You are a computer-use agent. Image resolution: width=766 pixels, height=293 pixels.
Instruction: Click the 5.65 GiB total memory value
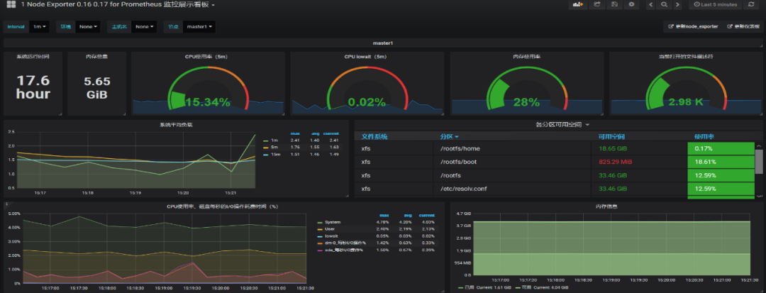click(x=96, y=88)
